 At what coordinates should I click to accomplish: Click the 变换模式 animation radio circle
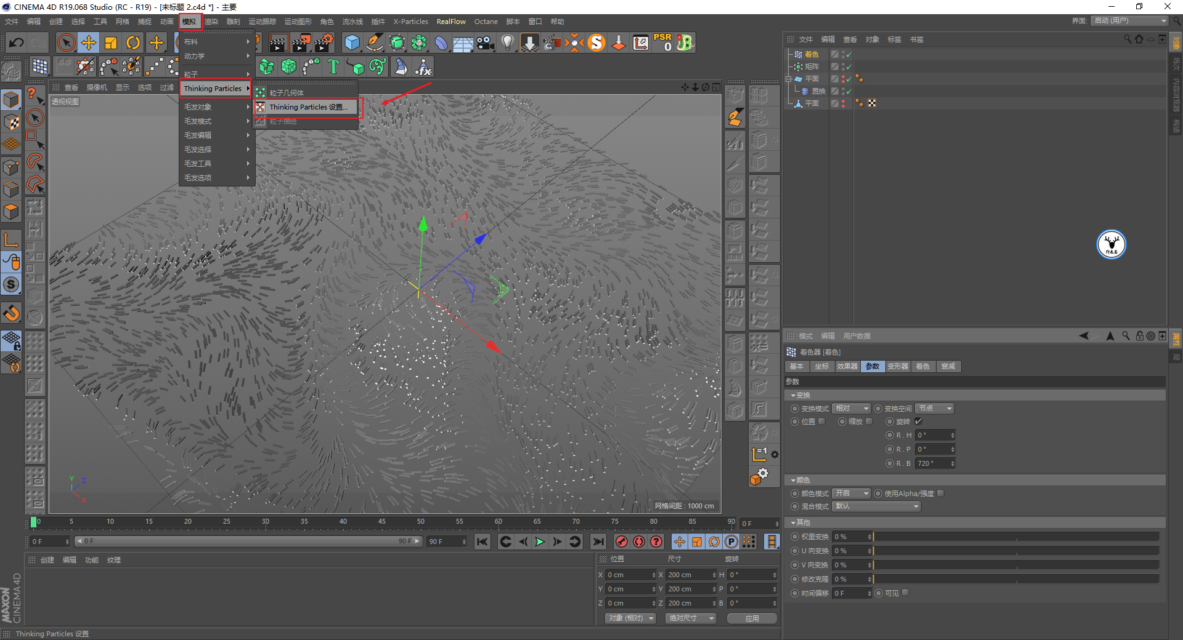[795, 409]
